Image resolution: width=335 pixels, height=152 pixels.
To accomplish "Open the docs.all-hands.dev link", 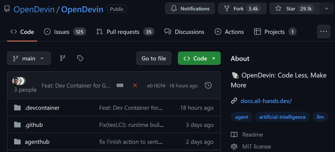I will click(x=266, y=101).
